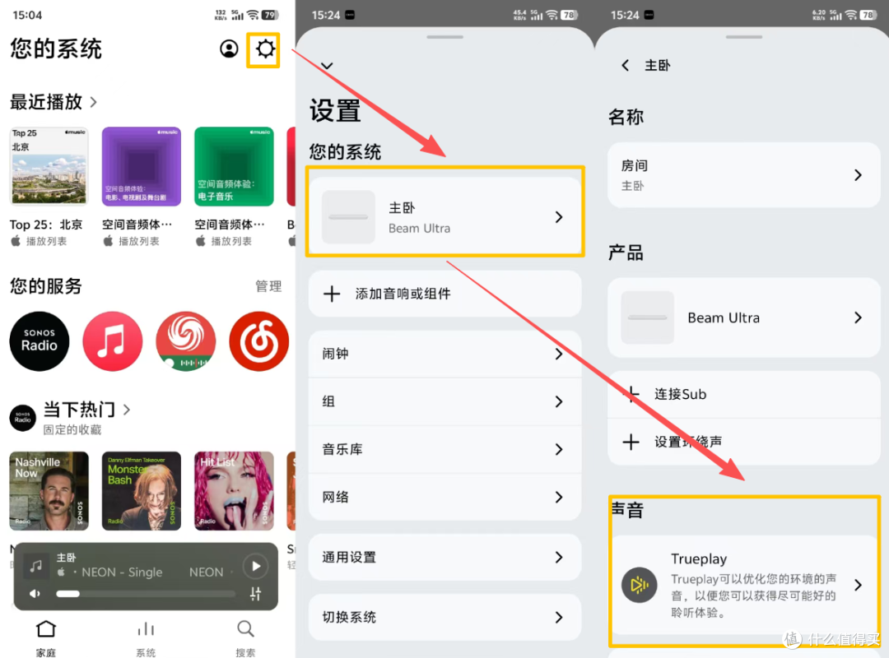
Task: Open the 主卧 Beam Ultra system row
Action: (x=444, y=217)
